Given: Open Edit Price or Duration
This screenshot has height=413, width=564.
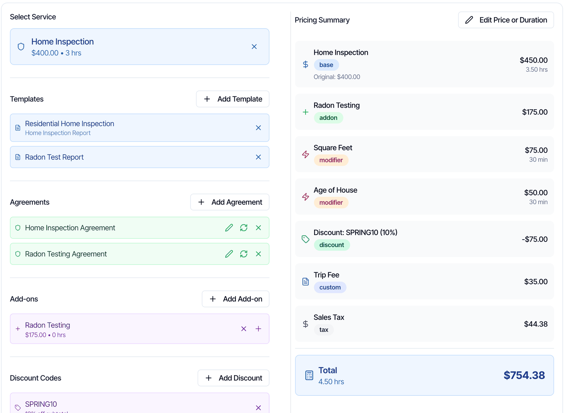Looking at the screenshot, I should point(506,20).
